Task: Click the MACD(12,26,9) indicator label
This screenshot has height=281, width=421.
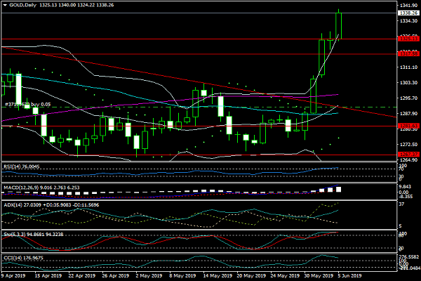Action: (x=41, y=188)
